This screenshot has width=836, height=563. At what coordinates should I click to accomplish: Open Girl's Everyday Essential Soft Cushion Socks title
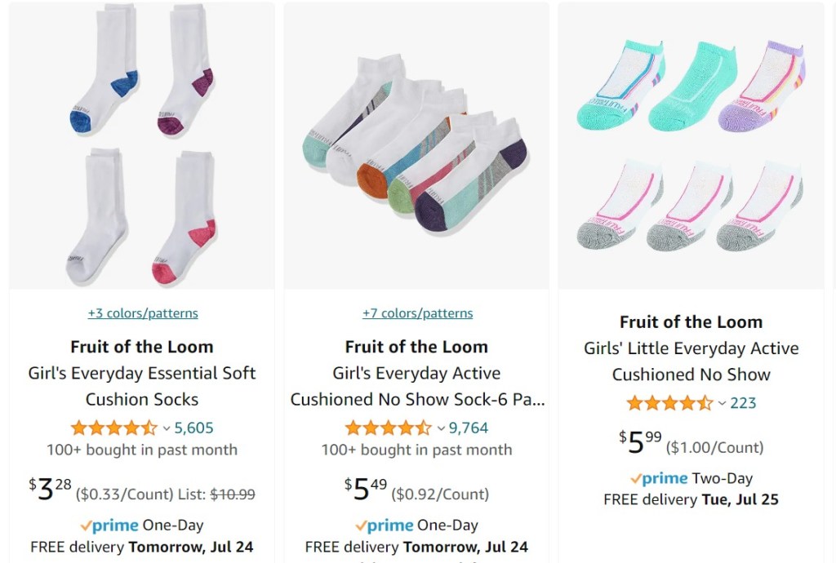(x=142, y=386)
